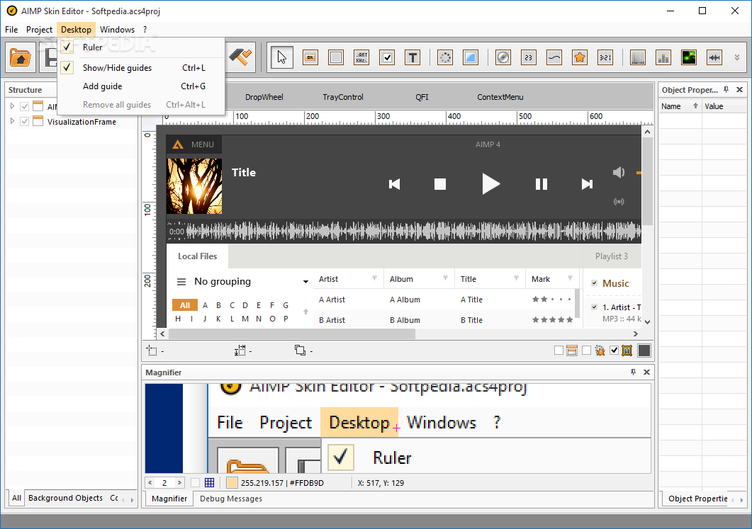Open the Windows menu
Screen dimensions: 752x529
point(117,29)
